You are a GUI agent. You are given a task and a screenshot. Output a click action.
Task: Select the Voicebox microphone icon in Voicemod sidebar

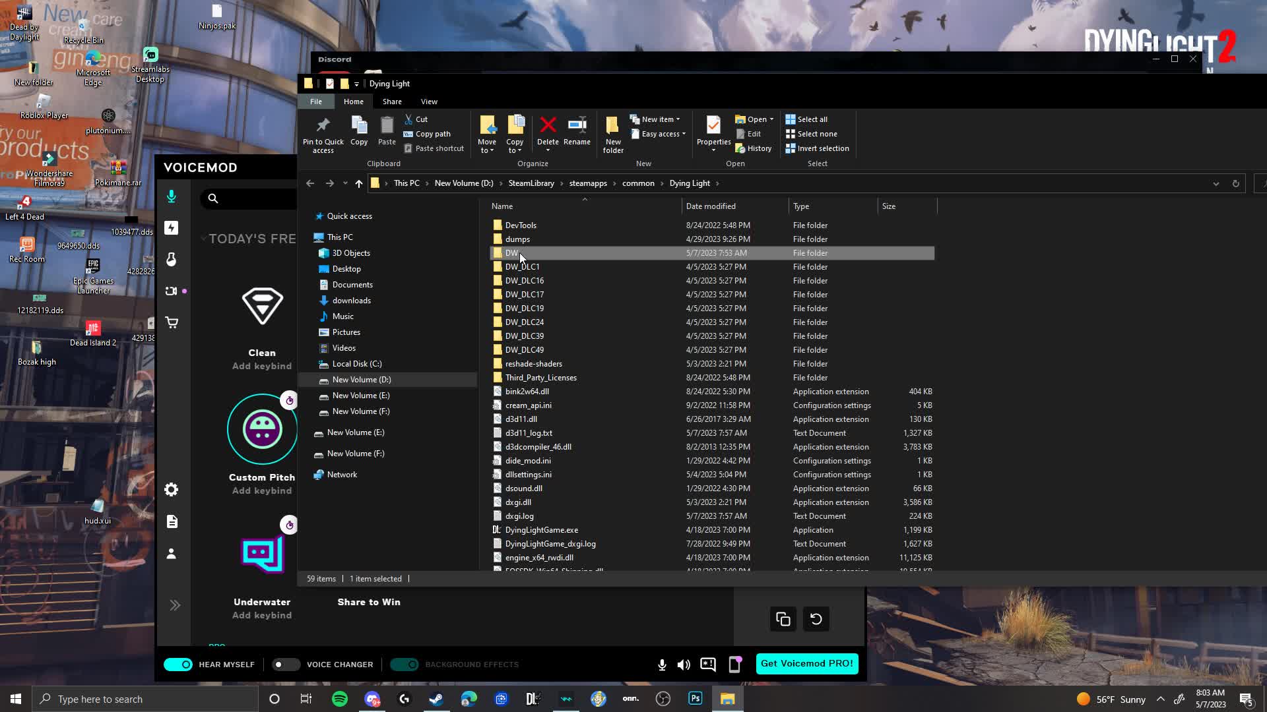pyautogui.click(x=172, y=196)
